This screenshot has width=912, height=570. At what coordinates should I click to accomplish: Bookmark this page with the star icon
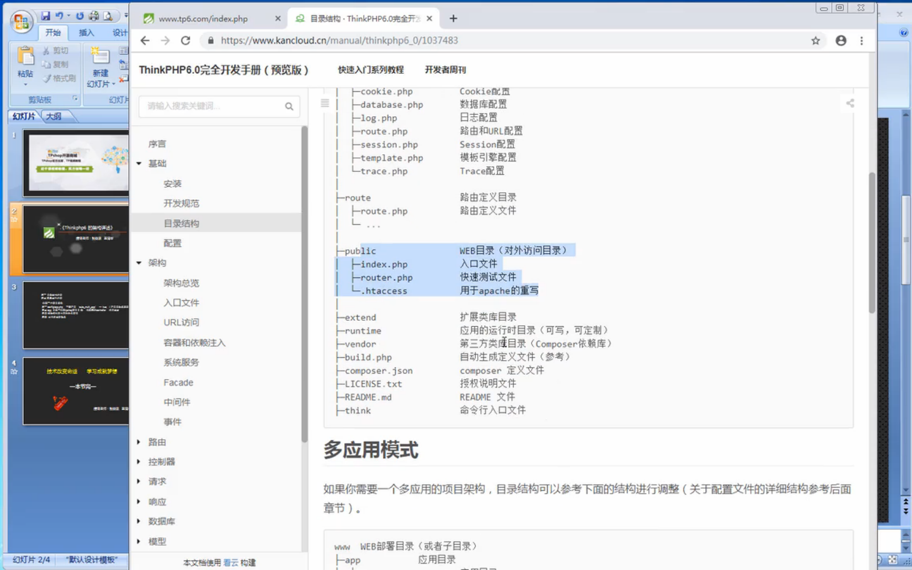[815, 40]
